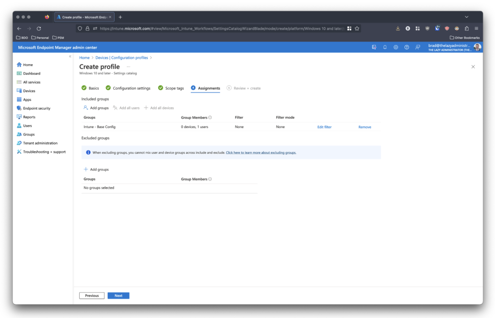Close the Create profile browser tab
The width and height of the screenshot is (495, 318).
110,17
